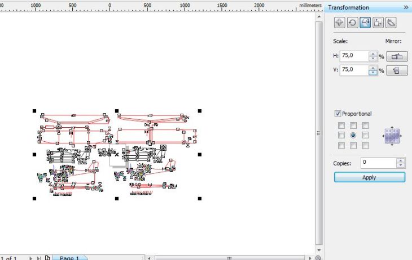Image resolution: width=412 pixels, height=260 pixels.
Task: Add a new page with page icon
Action: click(x=47, y=258)
